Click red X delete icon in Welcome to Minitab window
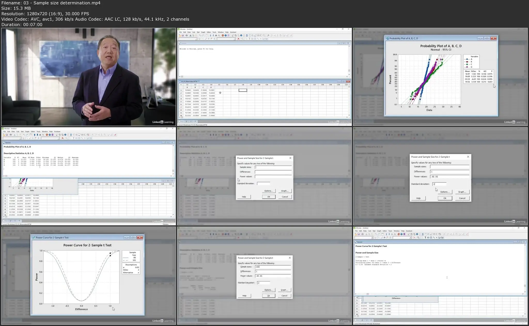 coord(238,39)
